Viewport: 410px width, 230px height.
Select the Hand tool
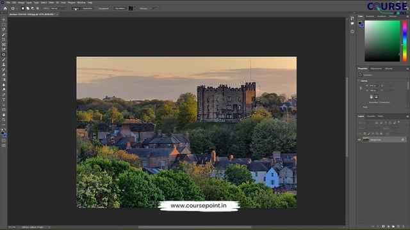coord(4,115)
